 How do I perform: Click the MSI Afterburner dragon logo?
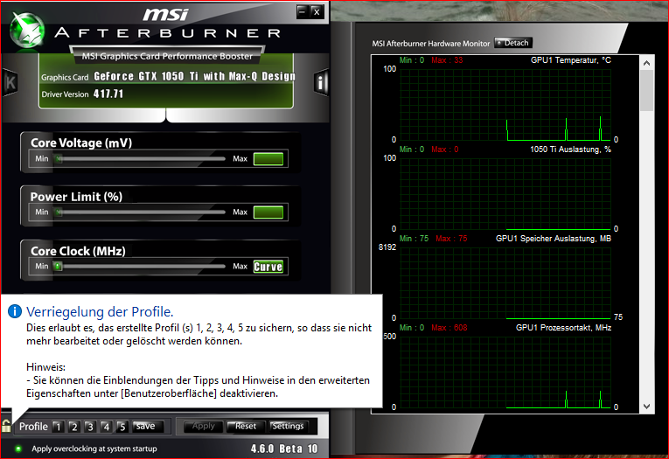(28, 31)
